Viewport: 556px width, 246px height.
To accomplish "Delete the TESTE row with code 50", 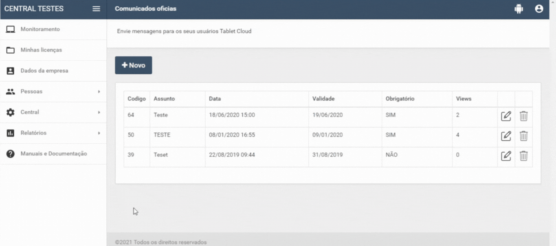I will point(523,136).
